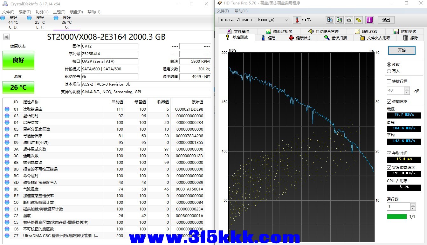Click the 快捷行程 value field showing 40
Screen dimensions: 427x245
pyautogui.click(x=396, y=90)
